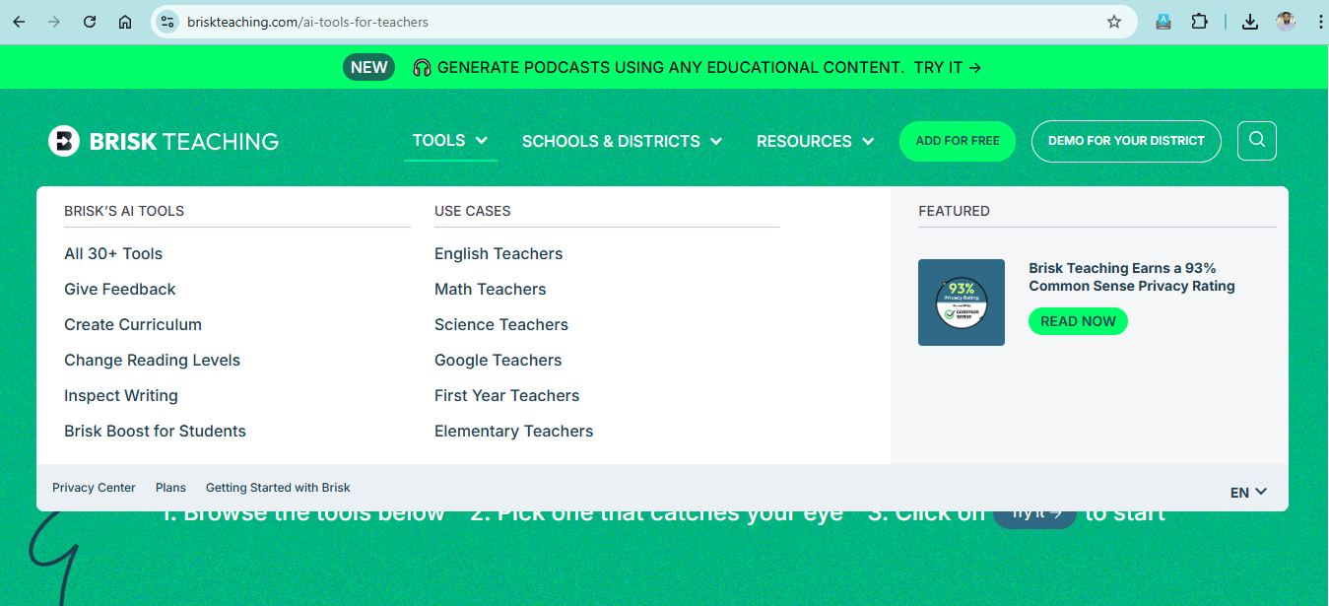Select Give Feedback tool
Screen dimensions: 1329x606
click(x=120, y=289)
